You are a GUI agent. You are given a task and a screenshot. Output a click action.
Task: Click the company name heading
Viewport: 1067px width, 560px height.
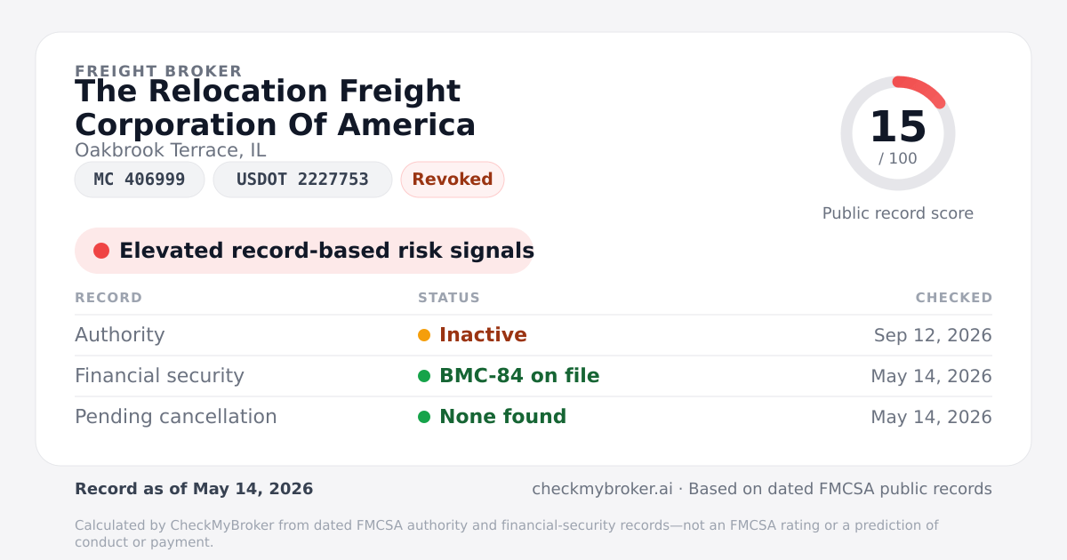(276, 108)
